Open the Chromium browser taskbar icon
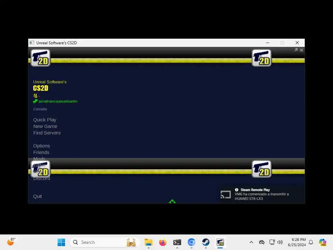 (191, 242)
